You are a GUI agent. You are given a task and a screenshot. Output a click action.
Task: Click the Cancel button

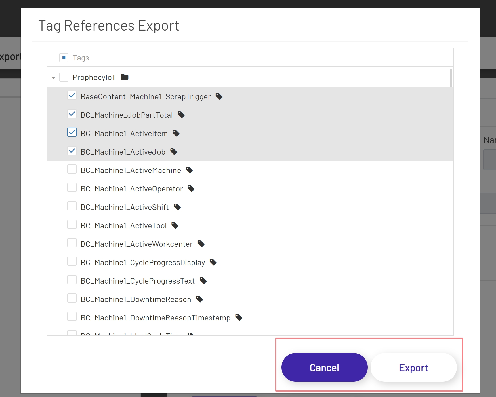point(324,367)
